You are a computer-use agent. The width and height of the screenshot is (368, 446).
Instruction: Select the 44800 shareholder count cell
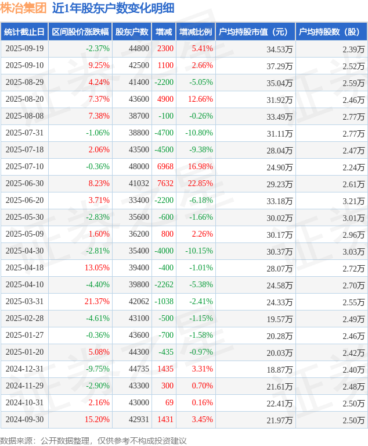point(139,49)
